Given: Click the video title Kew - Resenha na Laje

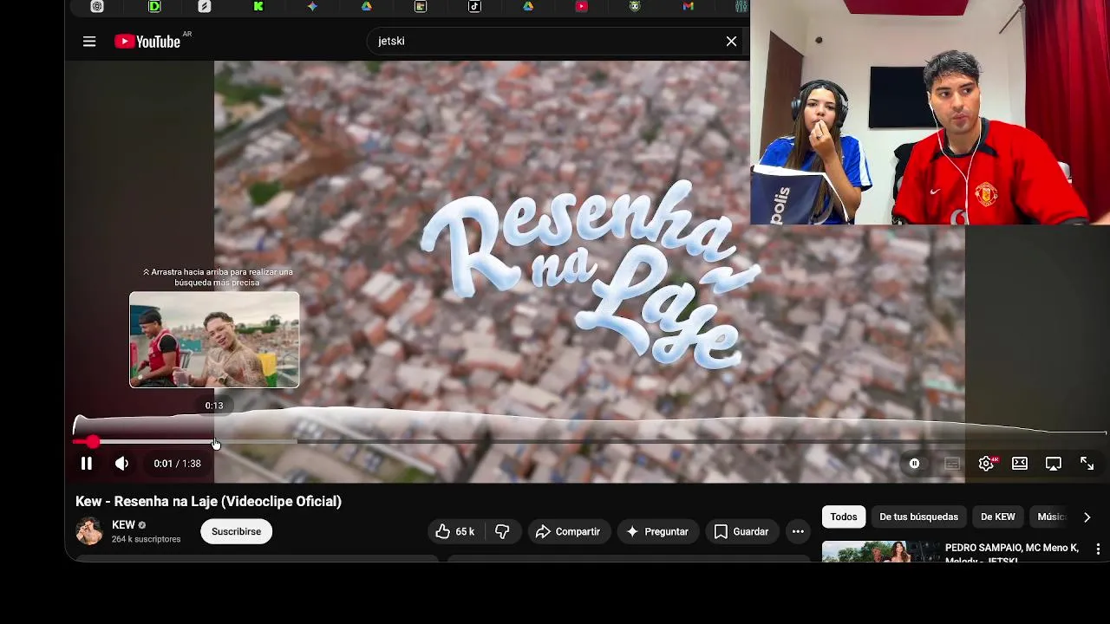Looking at the screenshot, I should click(208, 501).
